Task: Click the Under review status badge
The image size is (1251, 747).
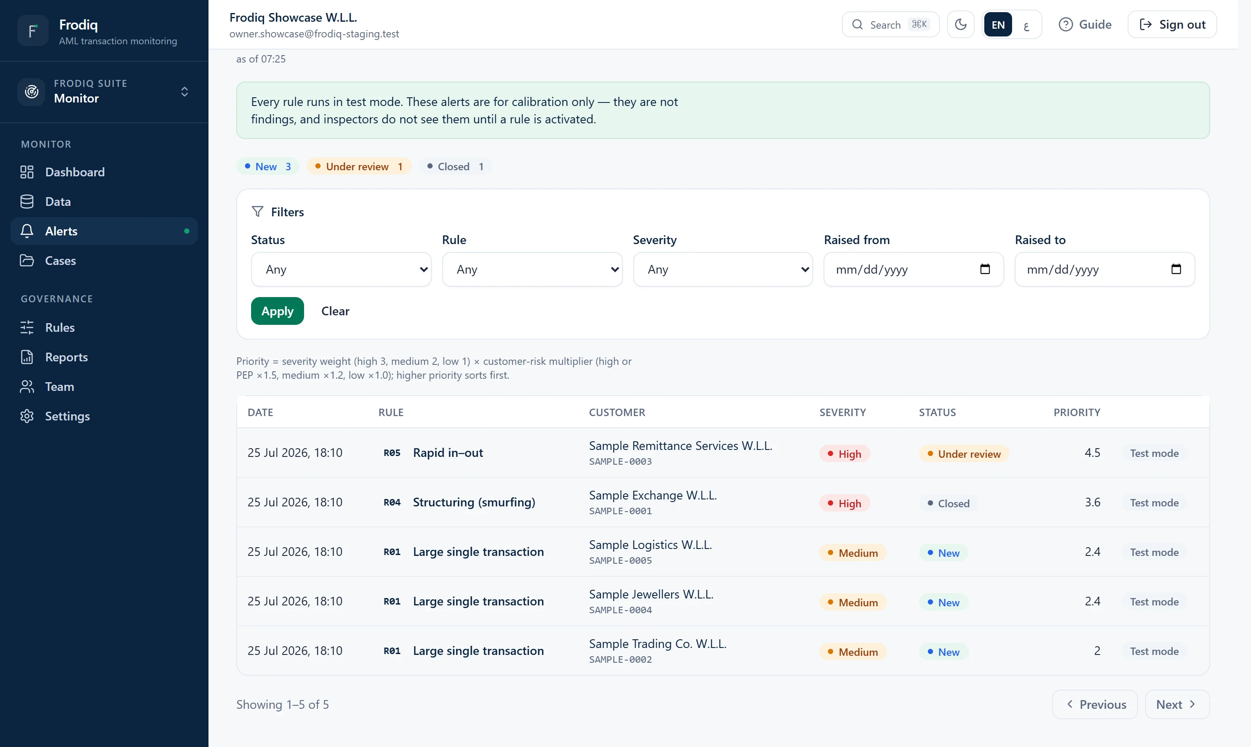Action: click(x=963, y=454)
